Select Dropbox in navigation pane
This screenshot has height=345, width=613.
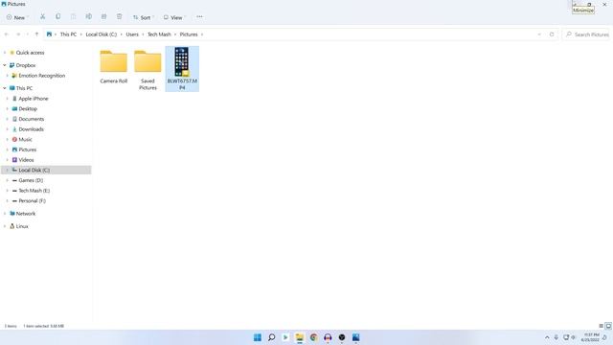26,65
